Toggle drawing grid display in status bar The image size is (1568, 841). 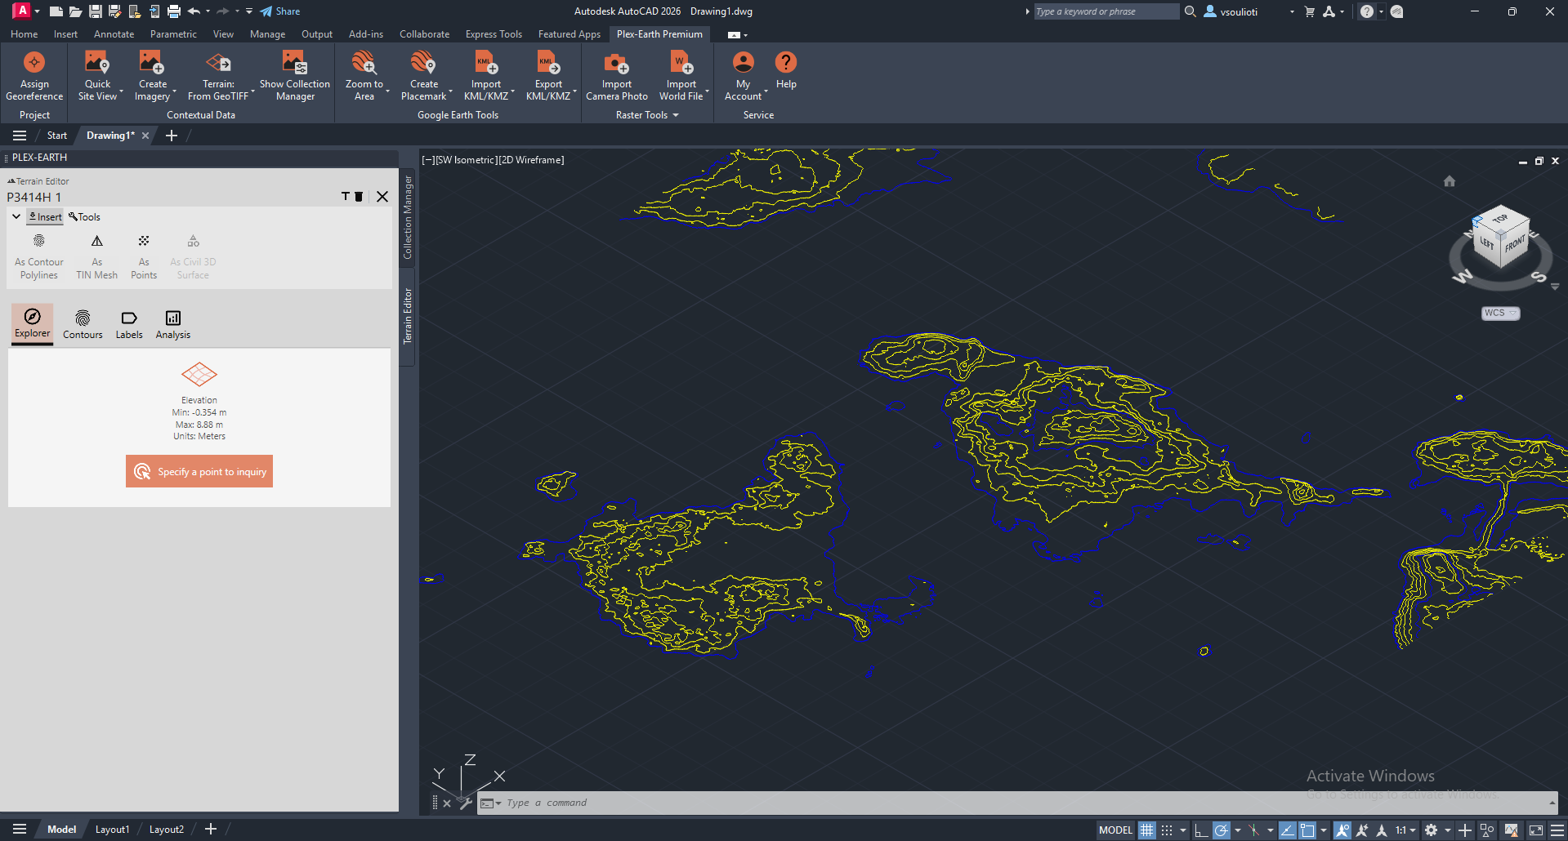(x=1147, y=830)
